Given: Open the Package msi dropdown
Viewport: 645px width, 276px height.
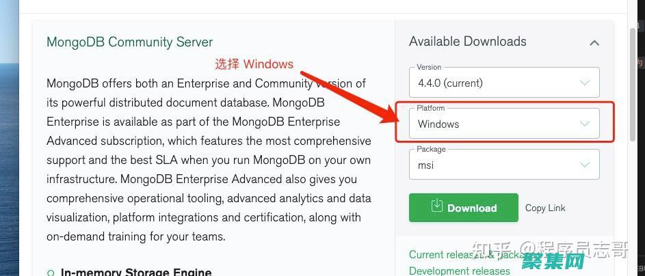Looking at the screenshot, I should tap(504, 164).
